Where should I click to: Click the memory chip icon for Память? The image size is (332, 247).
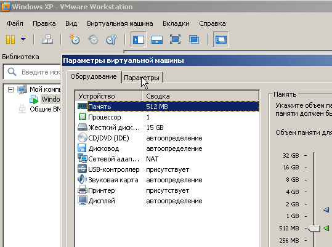[x=83, y=106]
